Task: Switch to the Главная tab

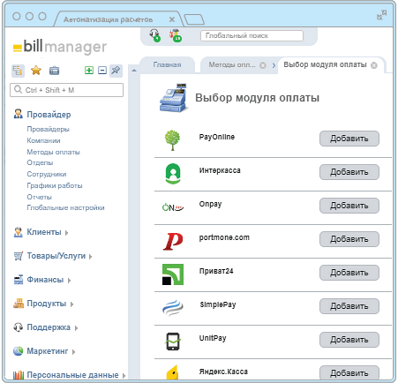Action: 167,64
